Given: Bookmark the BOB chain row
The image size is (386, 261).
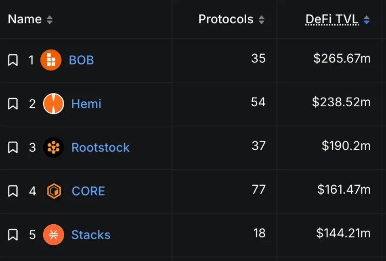Looking at the screenshot, I should point(13,60).
